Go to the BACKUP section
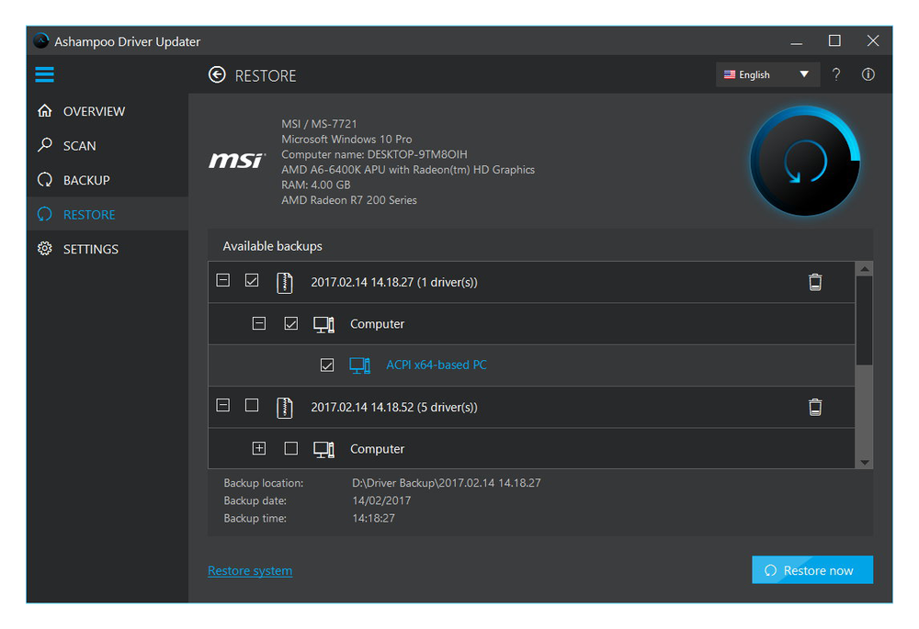 108,180
